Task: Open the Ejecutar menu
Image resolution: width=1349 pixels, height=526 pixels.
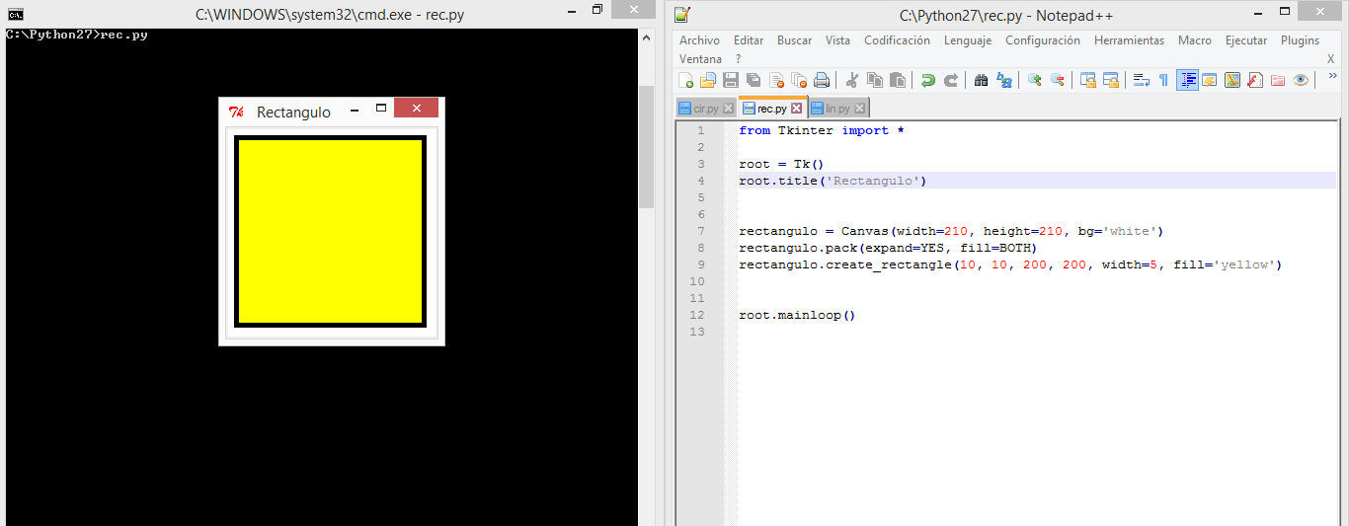Action: (x=1246, y=40)
